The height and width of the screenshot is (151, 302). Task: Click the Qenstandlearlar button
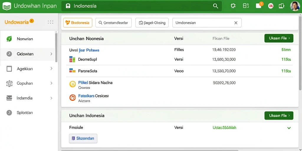114,23
